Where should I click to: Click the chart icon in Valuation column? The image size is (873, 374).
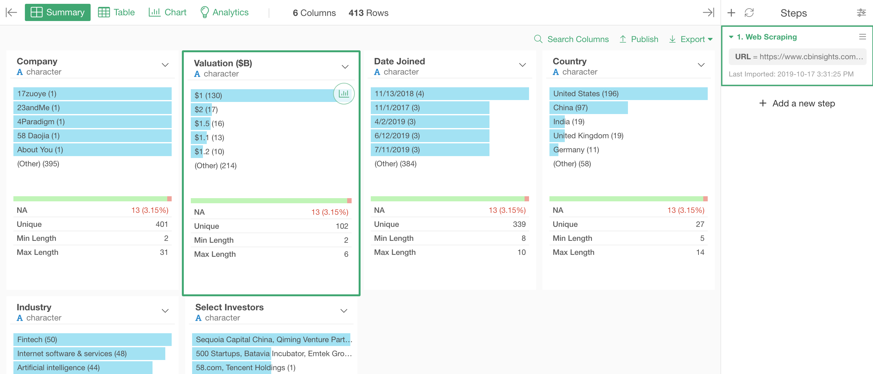(344, 93)
